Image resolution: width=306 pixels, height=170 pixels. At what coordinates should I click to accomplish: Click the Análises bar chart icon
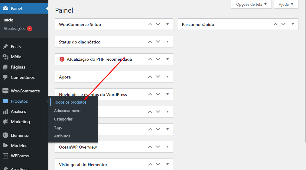click(5, 111)
